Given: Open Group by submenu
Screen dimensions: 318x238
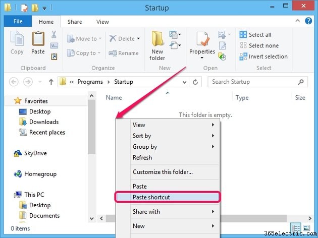Looking at the screenshot, I should point(168,146).
